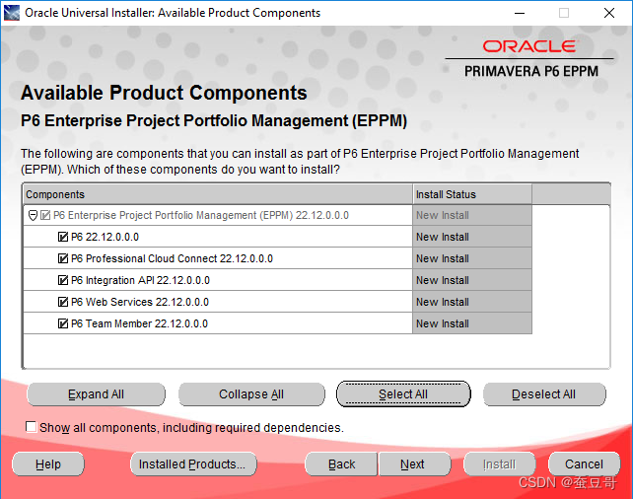
Task: Uncheck the P6 22.12.0.0.0 component
Action: (63, 237)
